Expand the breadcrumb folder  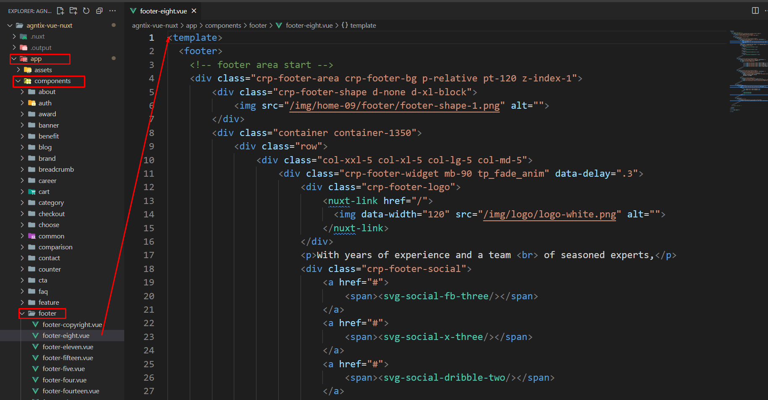pyautogui.click(x=56, y=170)
